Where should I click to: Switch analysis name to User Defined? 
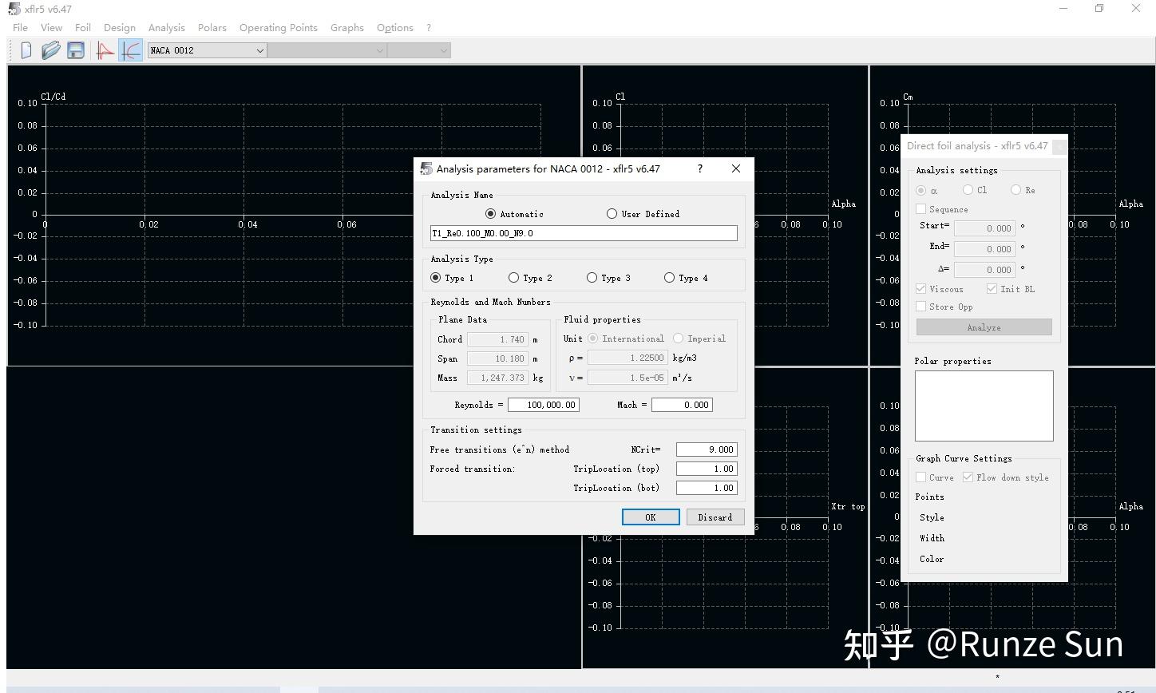coord(612,213)
